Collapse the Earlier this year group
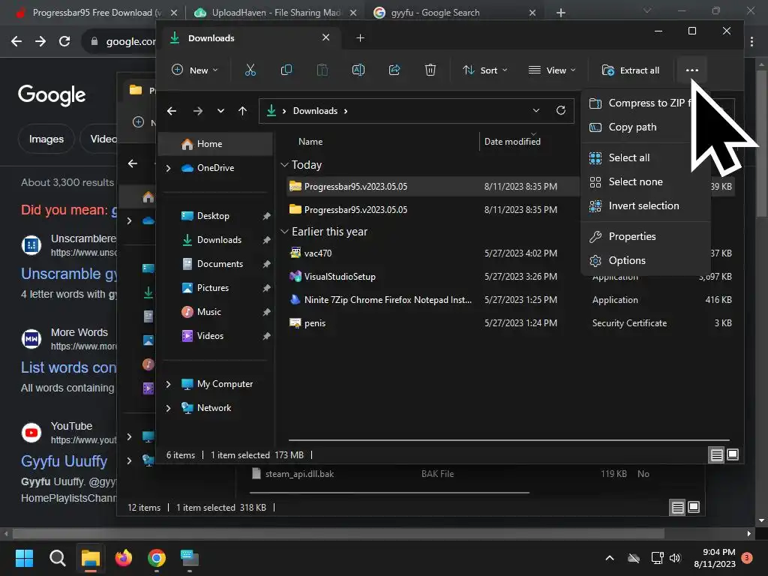 point(284,232)
